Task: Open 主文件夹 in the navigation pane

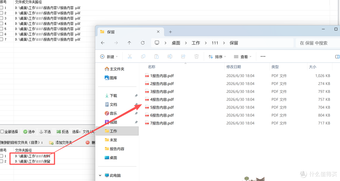Action: [x=115, y=69]
